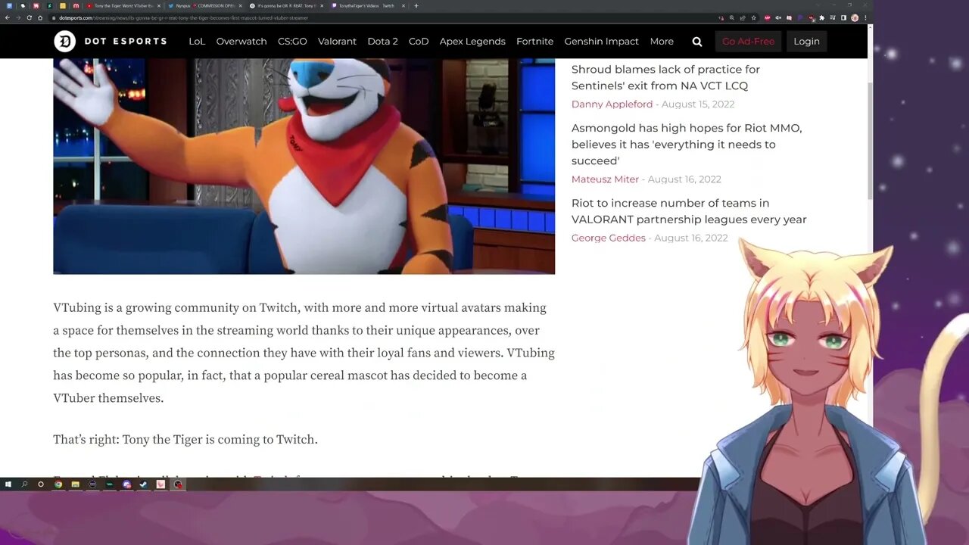Select Dota 2 in the navigation bar
Screen dimensions: 969x545
[x=382, y=42]
